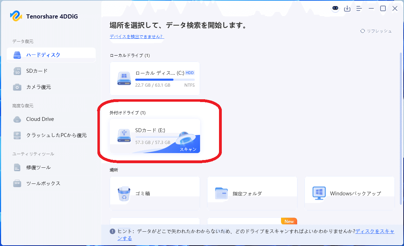Open デバイスを検出できません? help link

[x=137, y=37]
